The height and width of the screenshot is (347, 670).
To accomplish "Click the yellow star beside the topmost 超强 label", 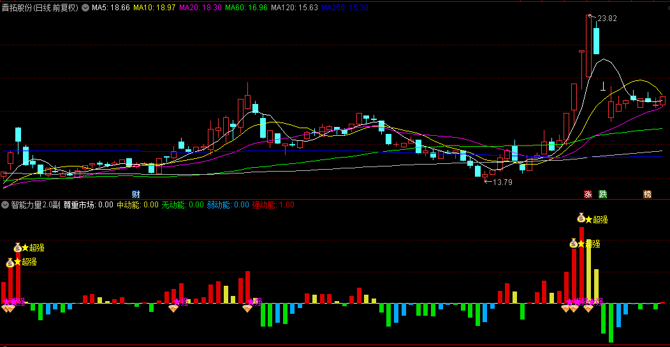I will [589, 219].
